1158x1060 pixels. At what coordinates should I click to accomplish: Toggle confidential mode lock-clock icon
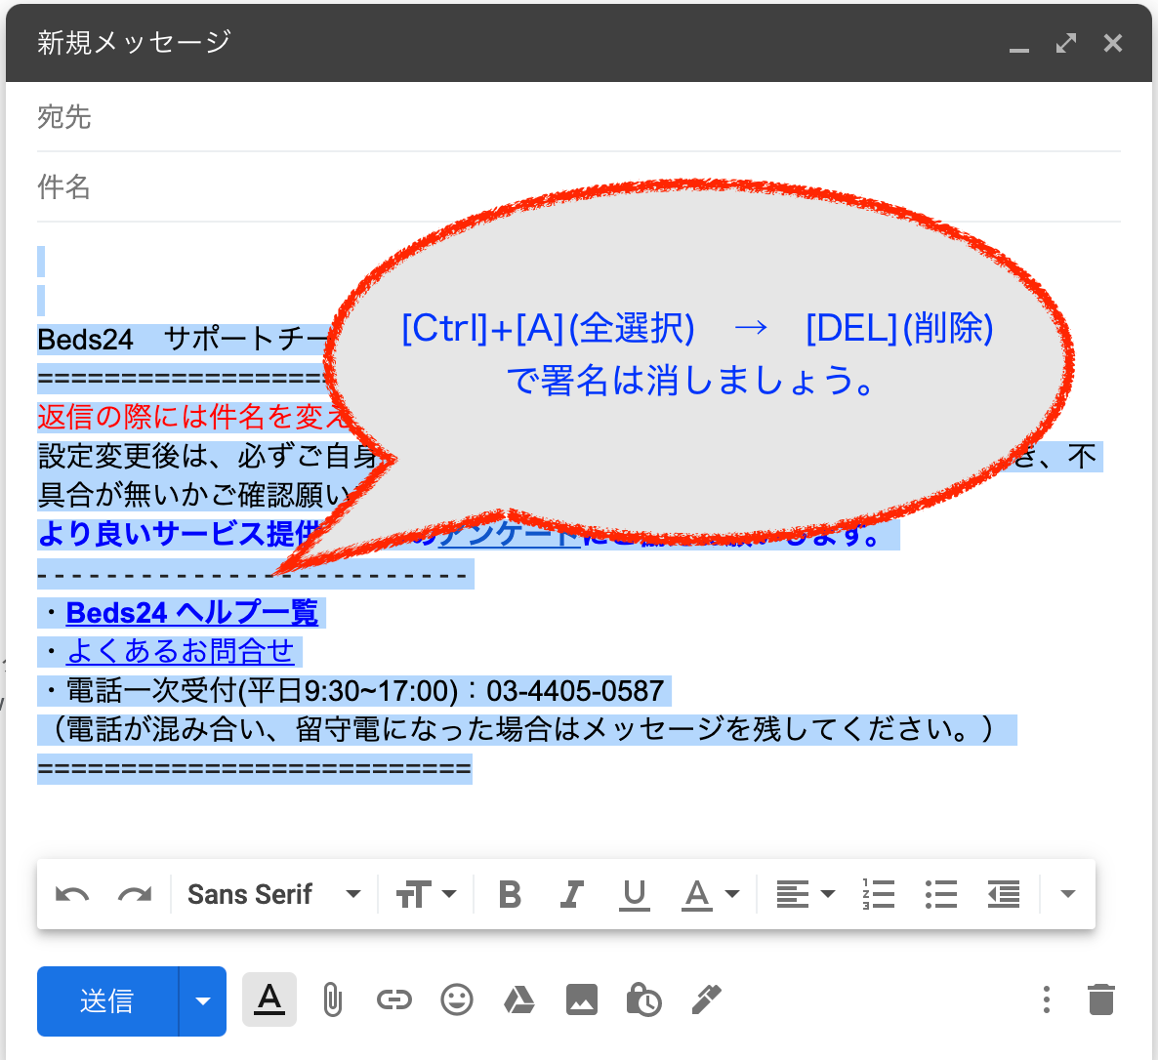pos(643,1000)
